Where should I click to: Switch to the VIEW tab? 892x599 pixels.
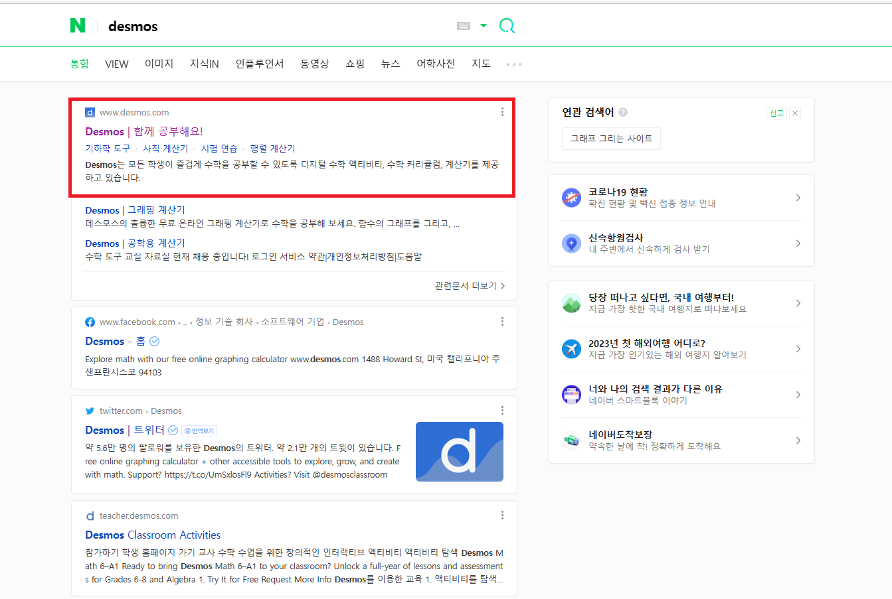click(x=117, y=64)
